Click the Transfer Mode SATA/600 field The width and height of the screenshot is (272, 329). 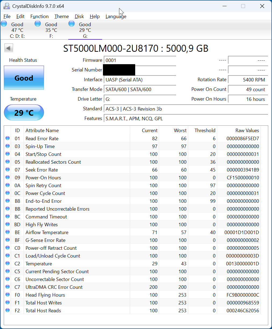tap(140, 89)
